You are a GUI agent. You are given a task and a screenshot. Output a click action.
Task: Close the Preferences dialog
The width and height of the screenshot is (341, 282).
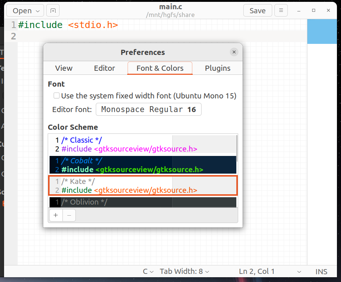coord(234,52)
